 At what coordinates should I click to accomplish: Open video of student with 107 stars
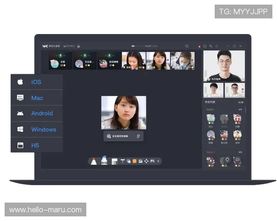[x=134, y=61]
